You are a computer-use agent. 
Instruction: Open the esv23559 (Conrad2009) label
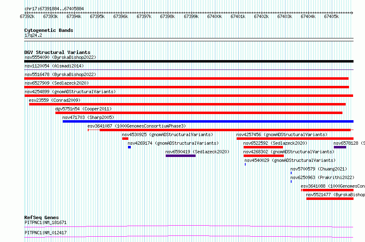55,100
